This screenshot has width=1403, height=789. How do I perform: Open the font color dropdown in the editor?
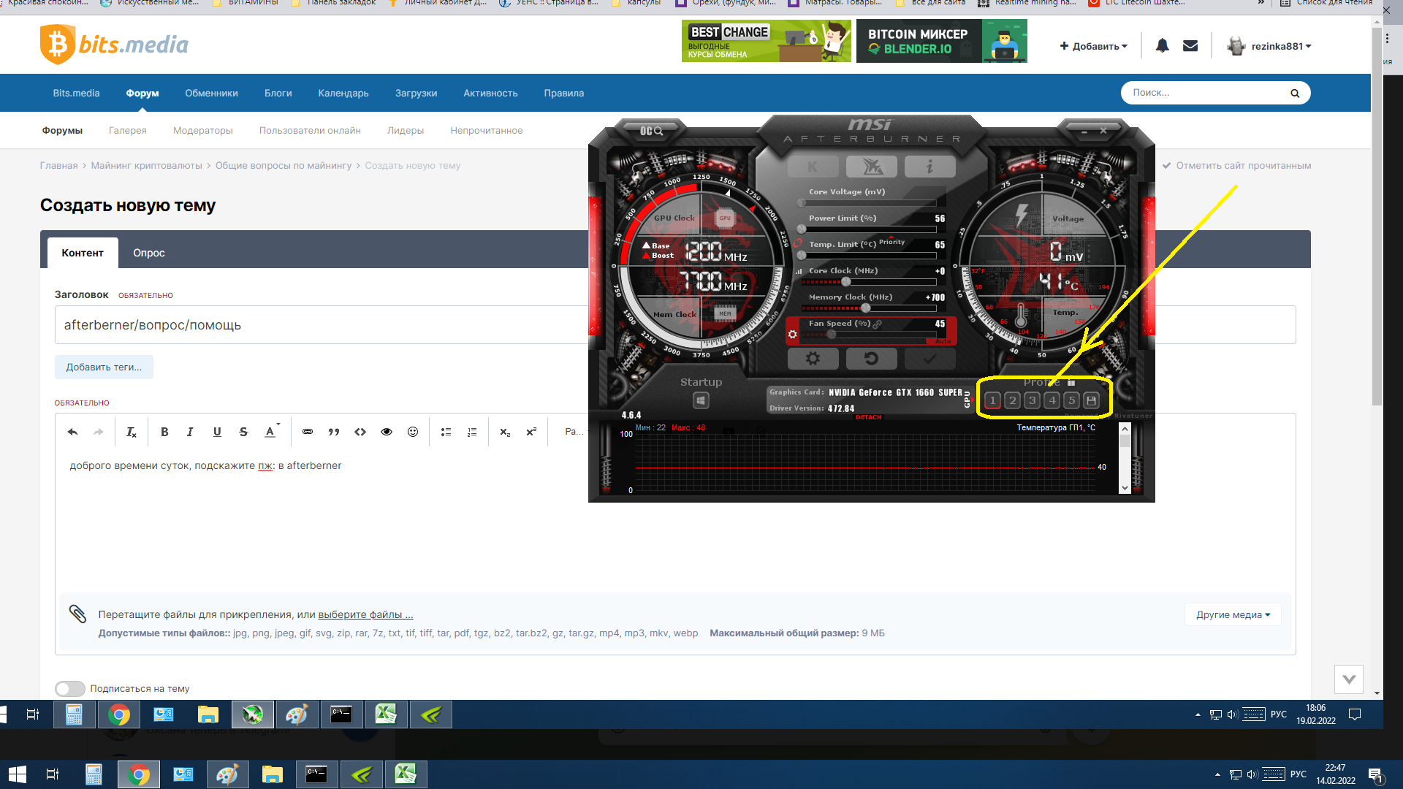tap(272, 432)
